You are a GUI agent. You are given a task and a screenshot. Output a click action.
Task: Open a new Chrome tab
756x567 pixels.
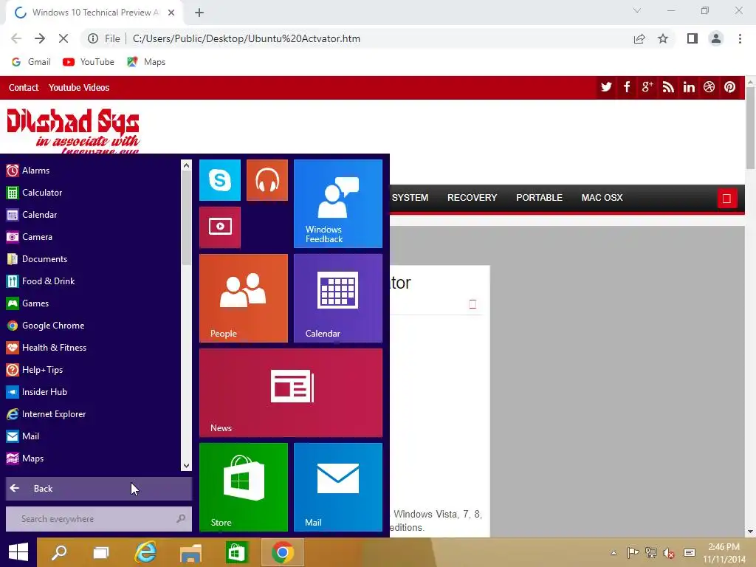[199, 13]
